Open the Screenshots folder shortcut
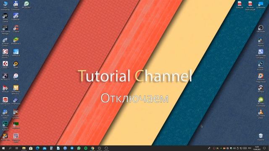This screenshot has width=269, height=151. coord(261,5)
